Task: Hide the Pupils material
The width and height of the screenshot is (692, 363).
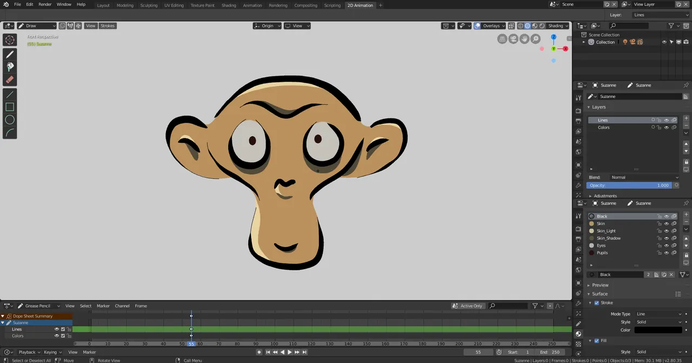Action: pos(666,253)
